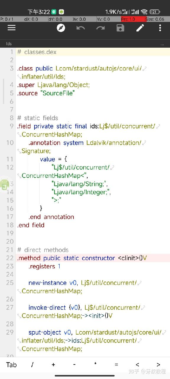Insert plus symbol from shortcut bar

[x=53, y=364]
